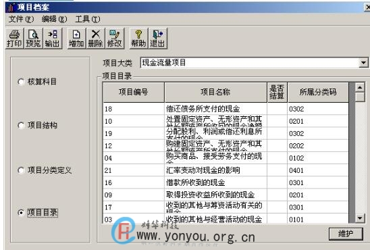Click category code cell 0202
Screen dimensions: 370x250
tap(318, 146)
